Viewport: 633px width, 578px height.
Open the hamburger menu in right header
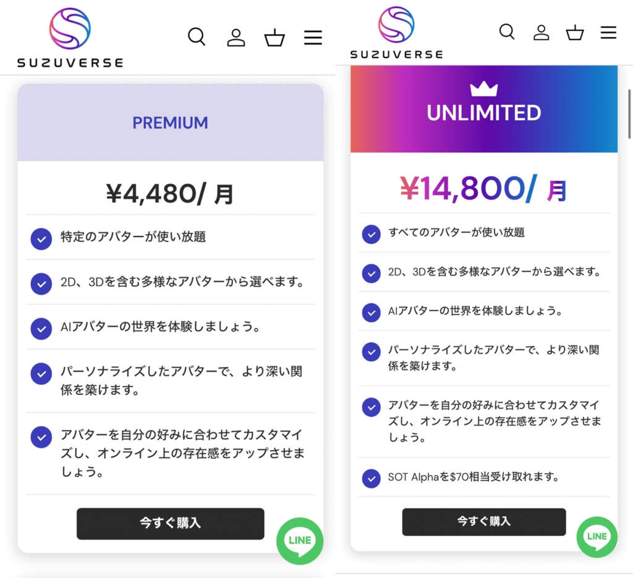[x=608, y=32]
